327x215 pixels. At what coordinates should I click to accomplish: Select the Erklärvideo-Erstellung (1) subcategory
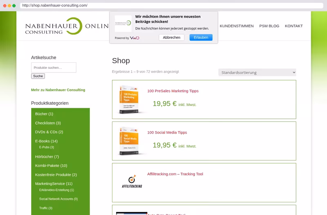56,190
